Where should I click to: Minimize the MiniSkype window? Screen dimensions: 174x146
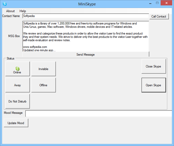coord(150,3)
